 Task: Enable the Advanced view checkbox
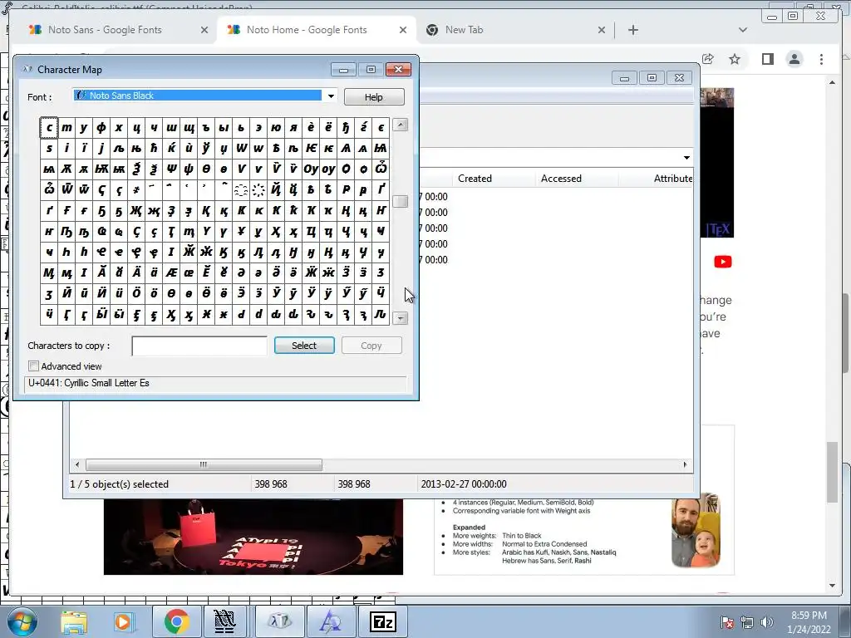click(x=33, y=366)
